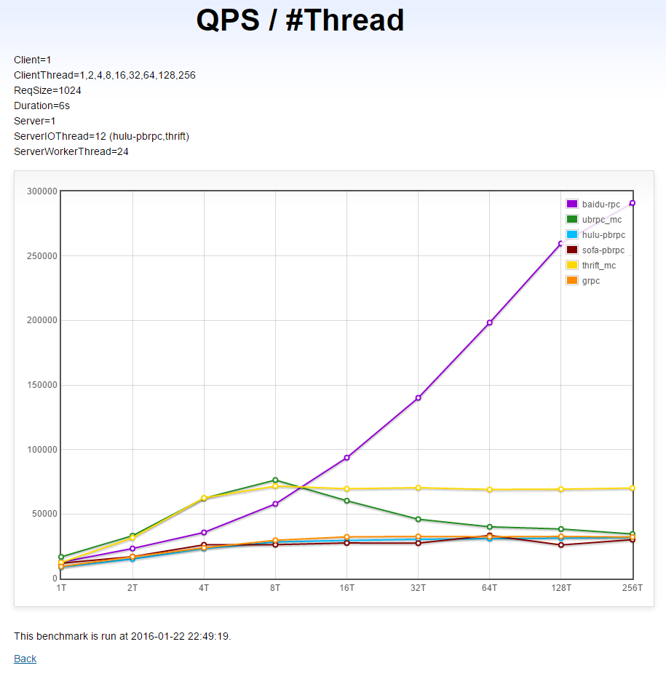Click the dark red sofa-pbrpc legend swatch

571,250
